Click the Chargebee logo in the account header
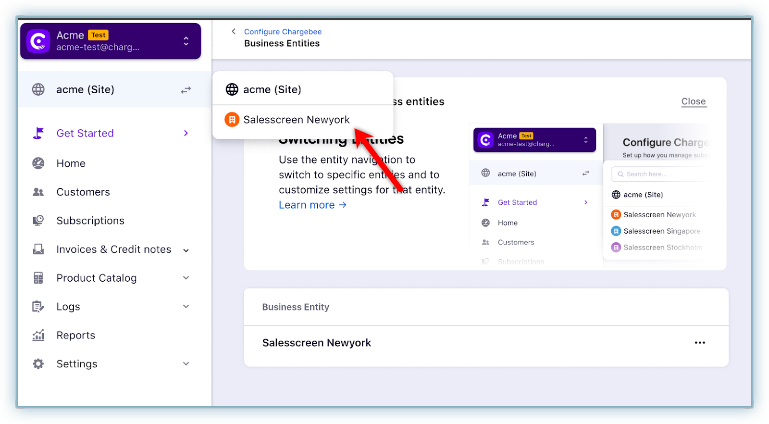Viewport: 769px width, 424px height. click(x=38, y=41)
